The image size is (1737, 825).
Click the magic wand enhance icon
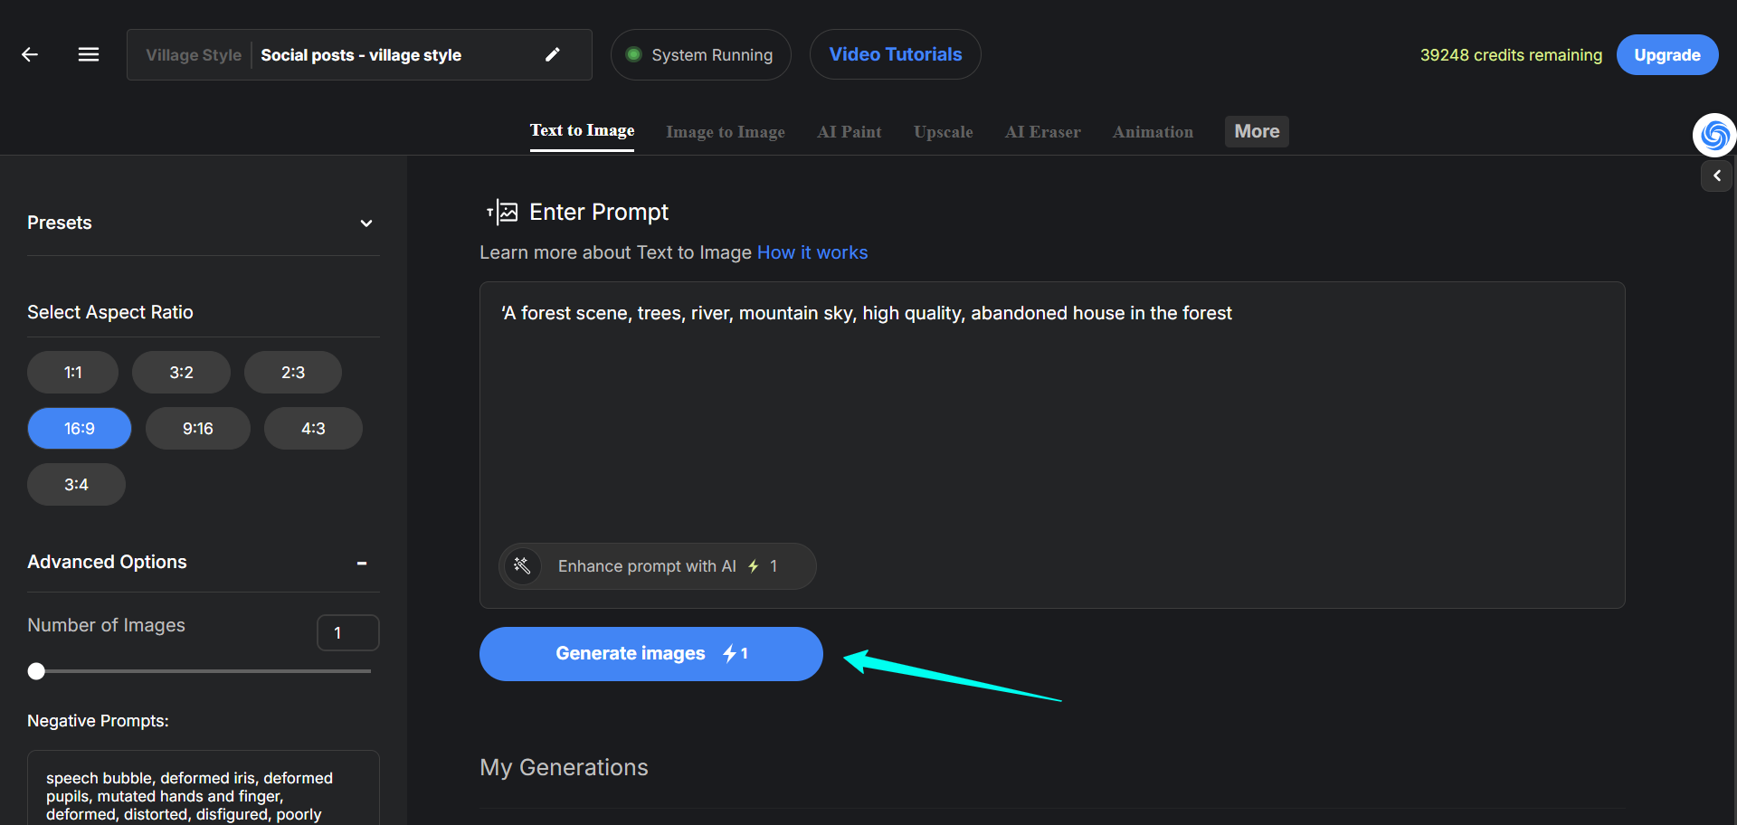click(x=522, y=566)
